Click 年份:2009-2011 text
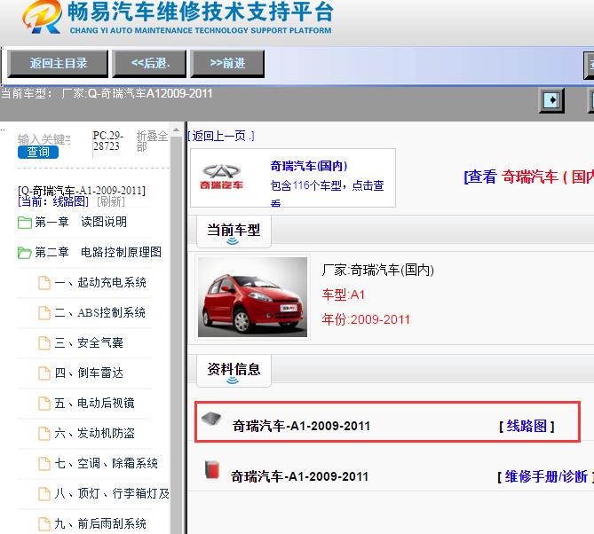The image size is (594, 534). tap(366, 319)
